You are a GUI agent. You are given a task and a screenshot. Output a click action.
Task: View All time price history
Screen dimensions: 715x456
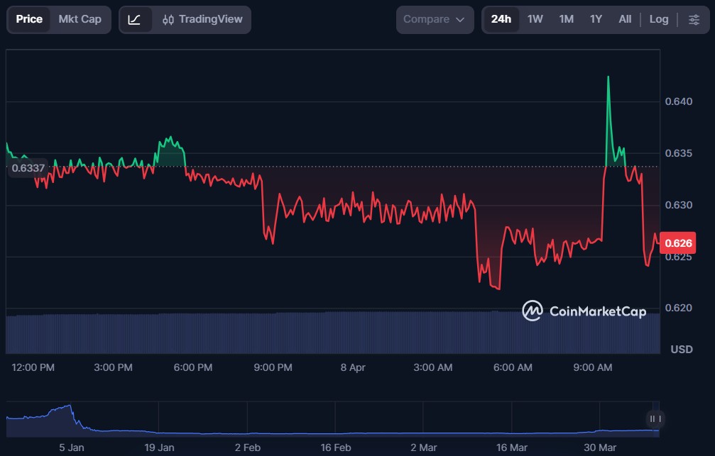click(624, 20)
